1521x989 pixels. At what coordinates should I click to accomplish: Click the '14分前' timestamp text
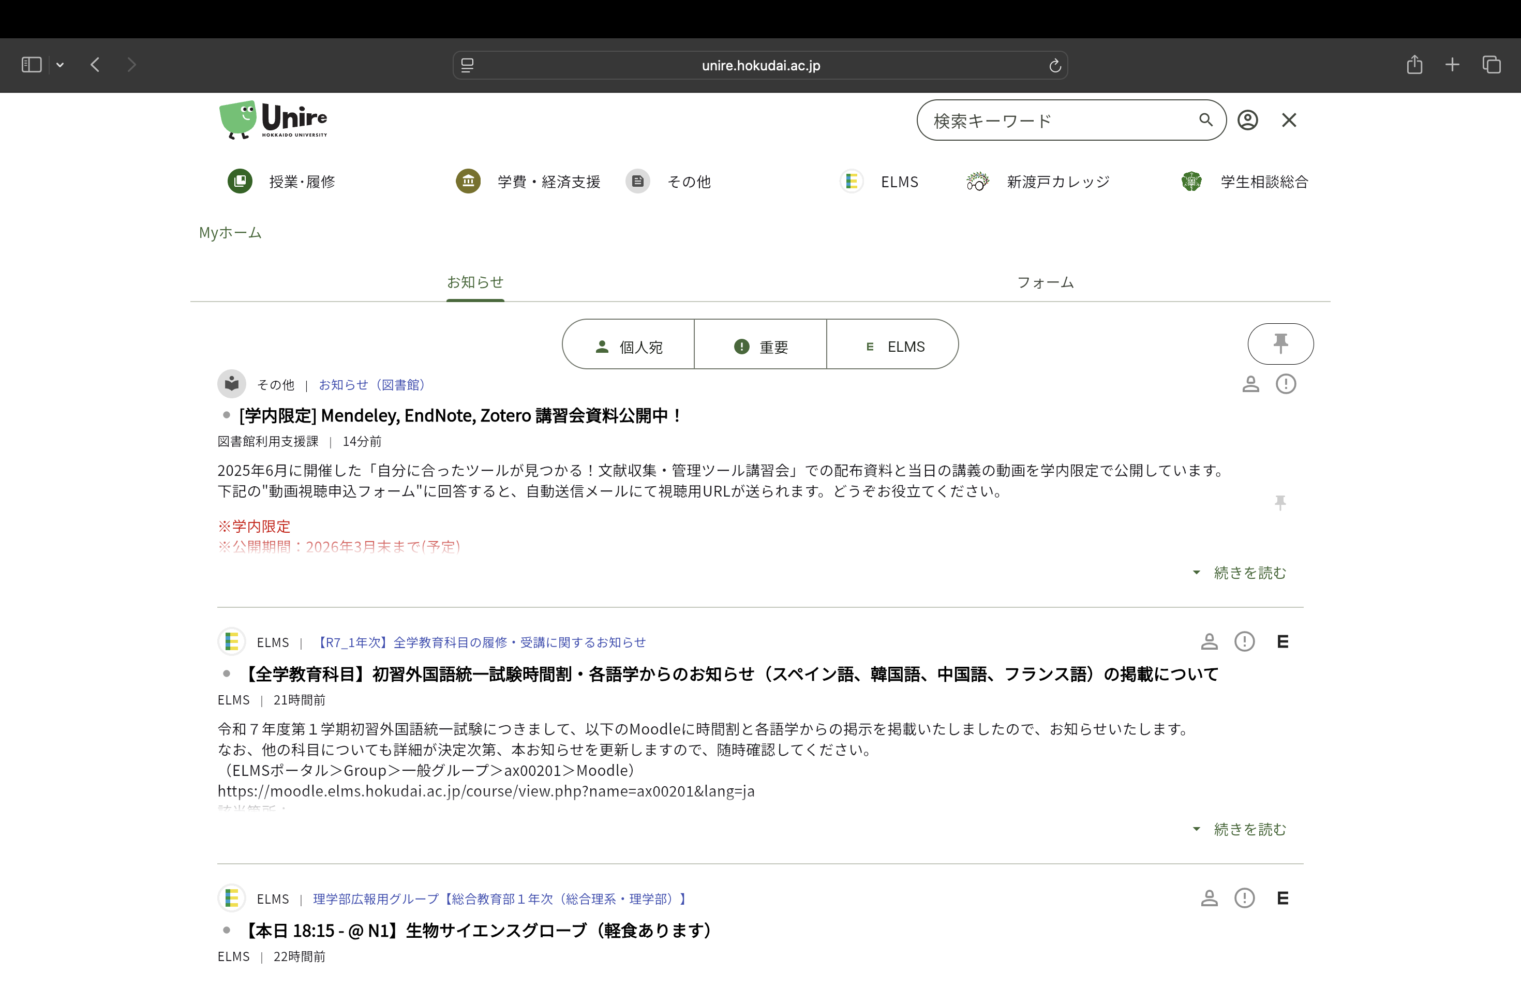tap(362, 441)
